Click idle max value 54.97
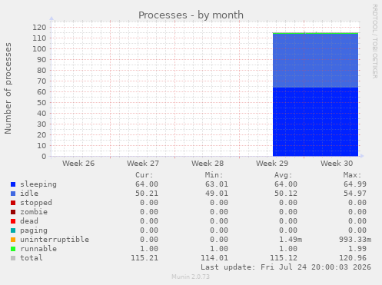This screenshot has width=382, height=285. click(x=355, y=194)
